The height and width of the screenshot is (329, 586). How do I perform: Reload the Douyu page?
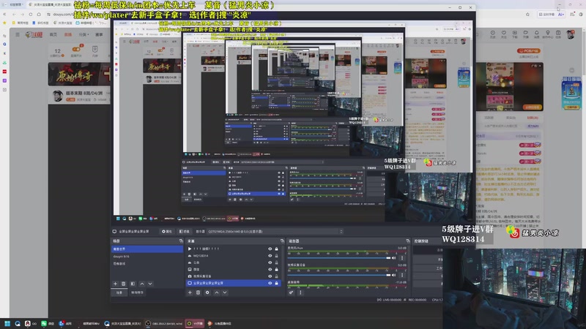(x=31, y=14)
